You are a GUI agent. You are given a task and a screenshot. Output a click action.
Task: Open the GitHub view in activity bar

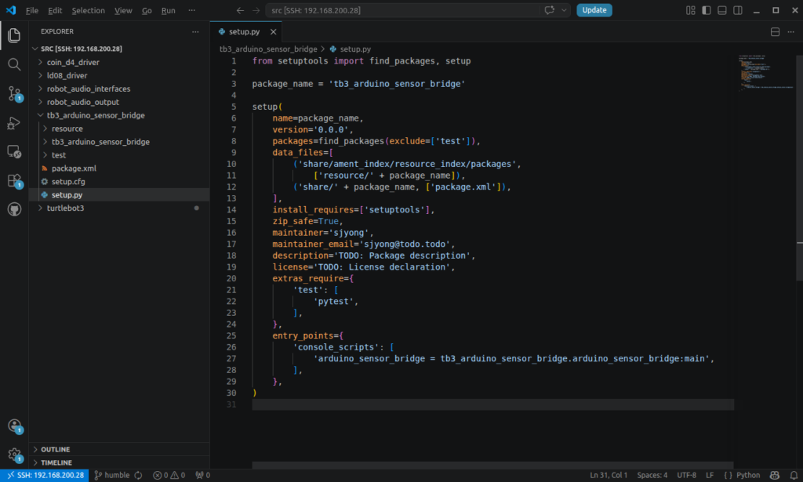[14, 209]
